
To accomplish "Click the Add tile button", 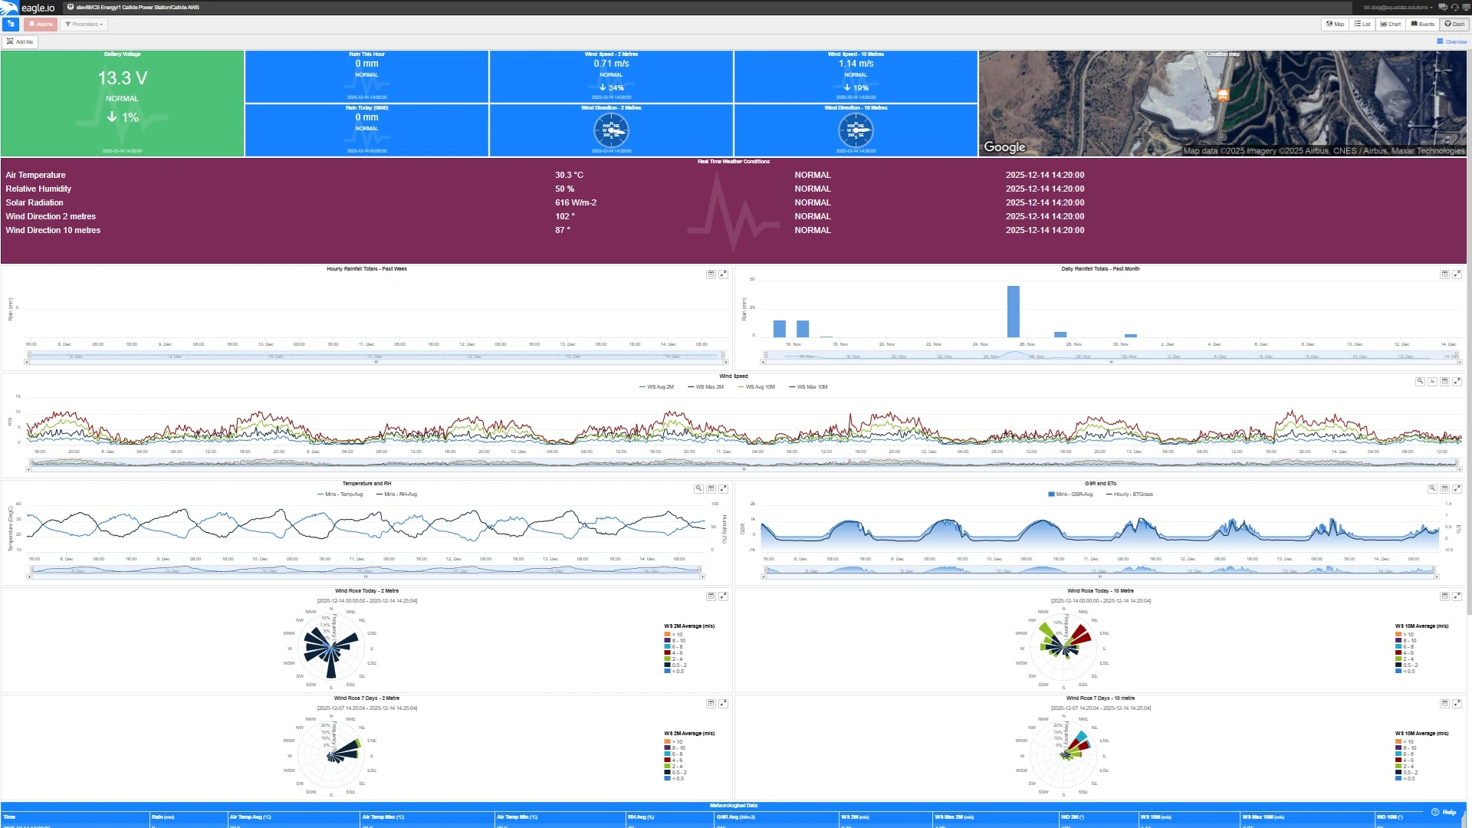I will pyautogui.click(x=20, y=42).
